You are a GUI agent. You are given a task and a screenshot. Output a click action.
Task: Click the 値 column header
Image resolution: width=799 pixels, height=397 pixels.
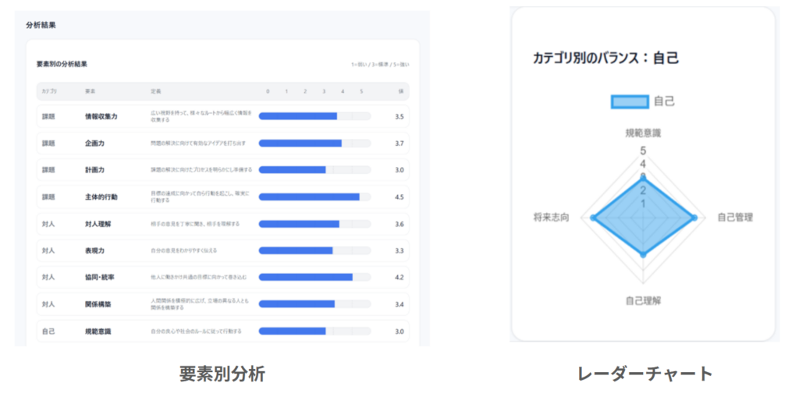coord(401,91)
